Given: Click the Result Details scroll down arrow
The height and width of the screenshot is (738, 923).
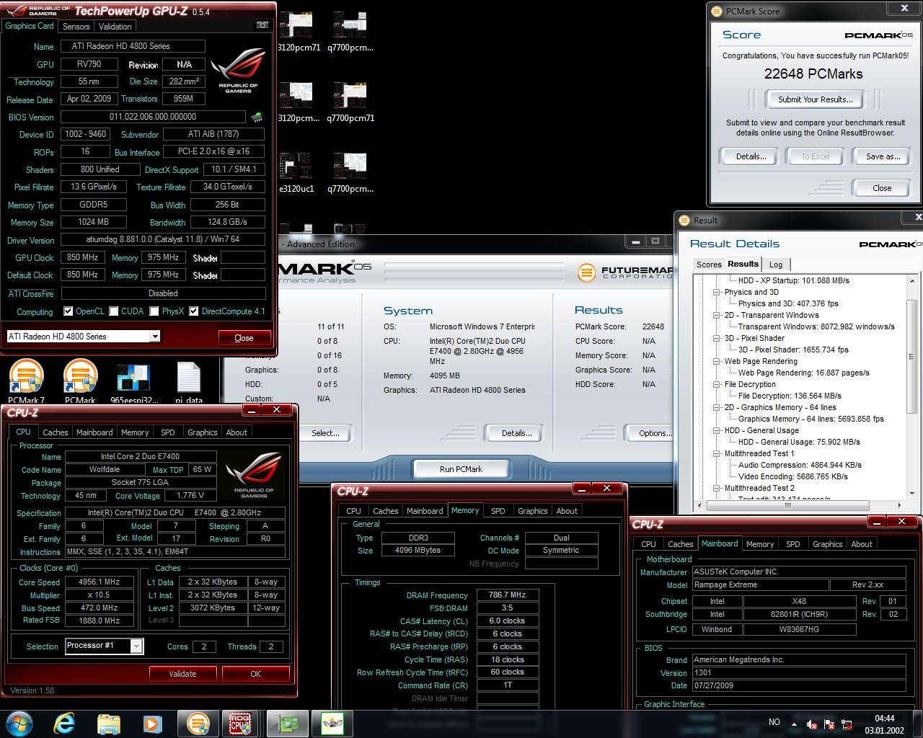Looking at the screenshot, I should pyautogui.click(x=912, y=494).
